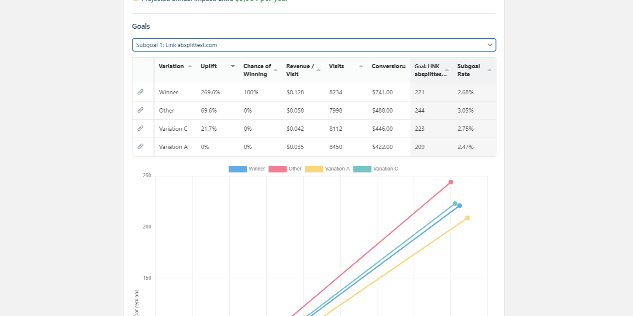Click the link icon in the Winner row
The height and width of the screenshot is (316, 633).
140,92
